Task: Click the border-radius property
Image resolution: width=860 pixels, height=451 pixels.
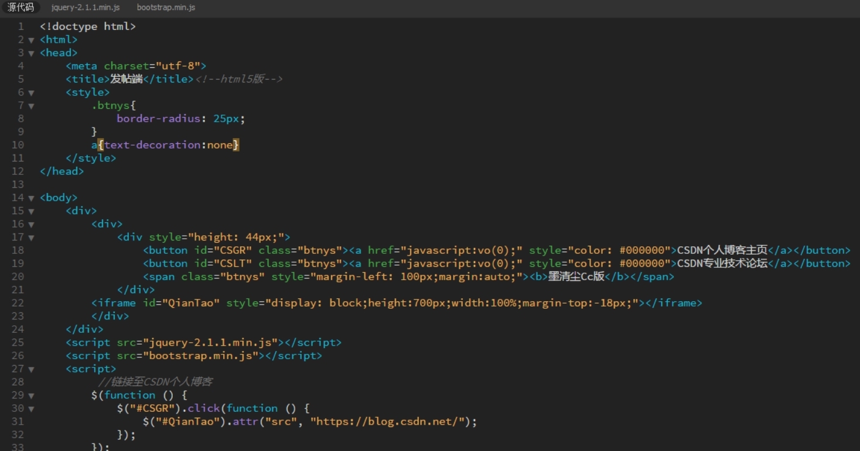Action: [x=159, y=119]
